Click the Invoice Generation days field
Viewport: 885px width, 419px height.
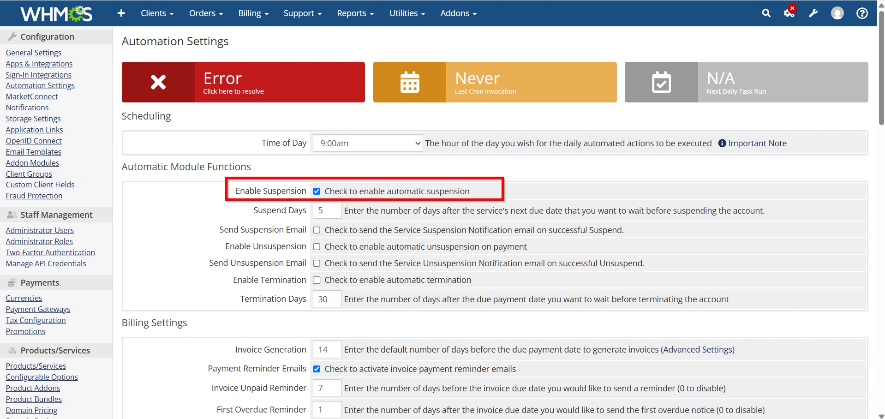327,350
